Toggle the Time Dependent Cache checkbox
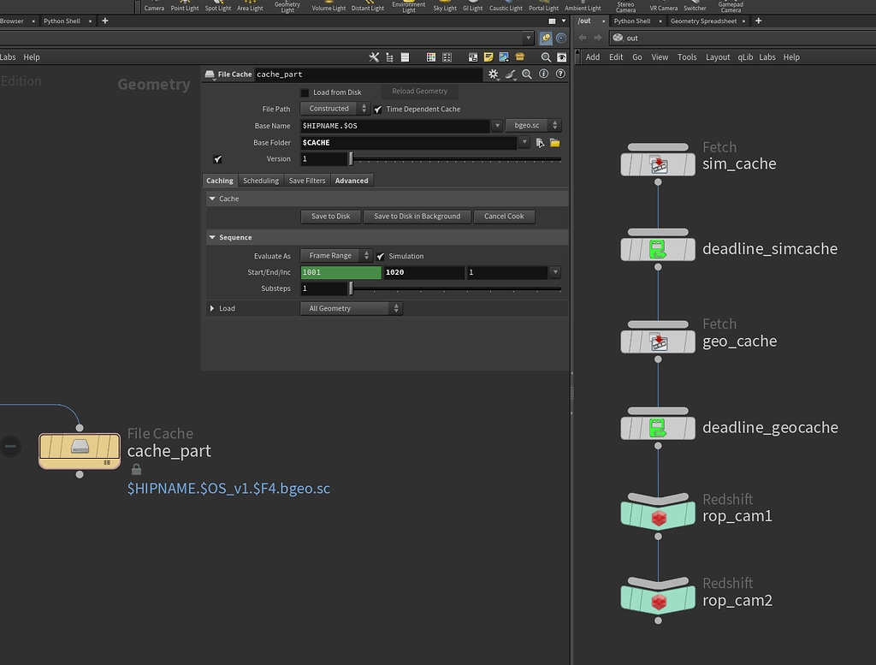The height and width of the screenshot is (665, 876). pyautogui.click(x=377, y=109)
